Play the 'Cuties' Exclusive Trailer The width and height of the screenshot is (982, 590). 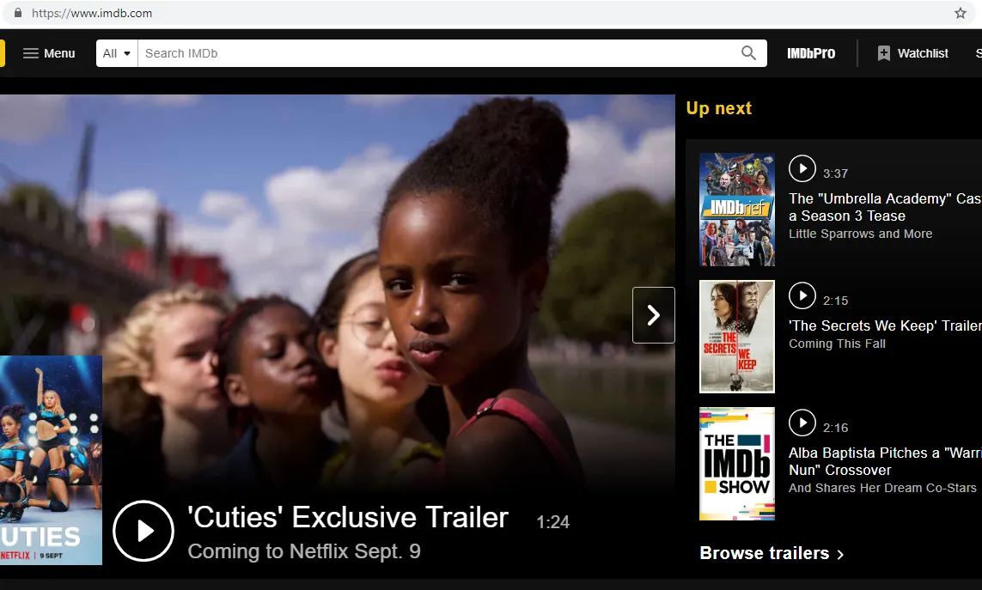(x=143, y=531)
